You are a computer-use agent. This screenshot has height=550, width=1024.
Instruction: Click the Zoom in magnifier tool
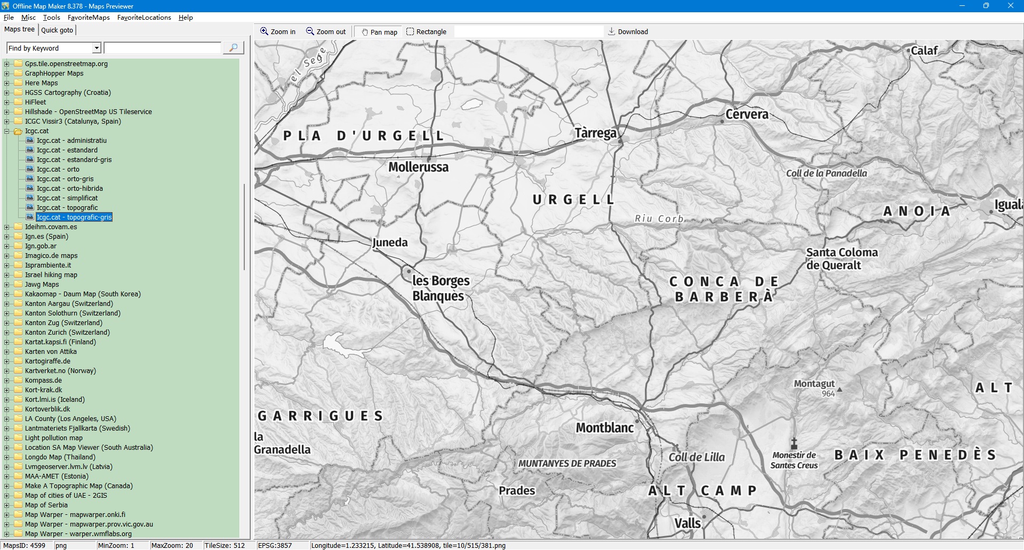(x=277, y=32)
